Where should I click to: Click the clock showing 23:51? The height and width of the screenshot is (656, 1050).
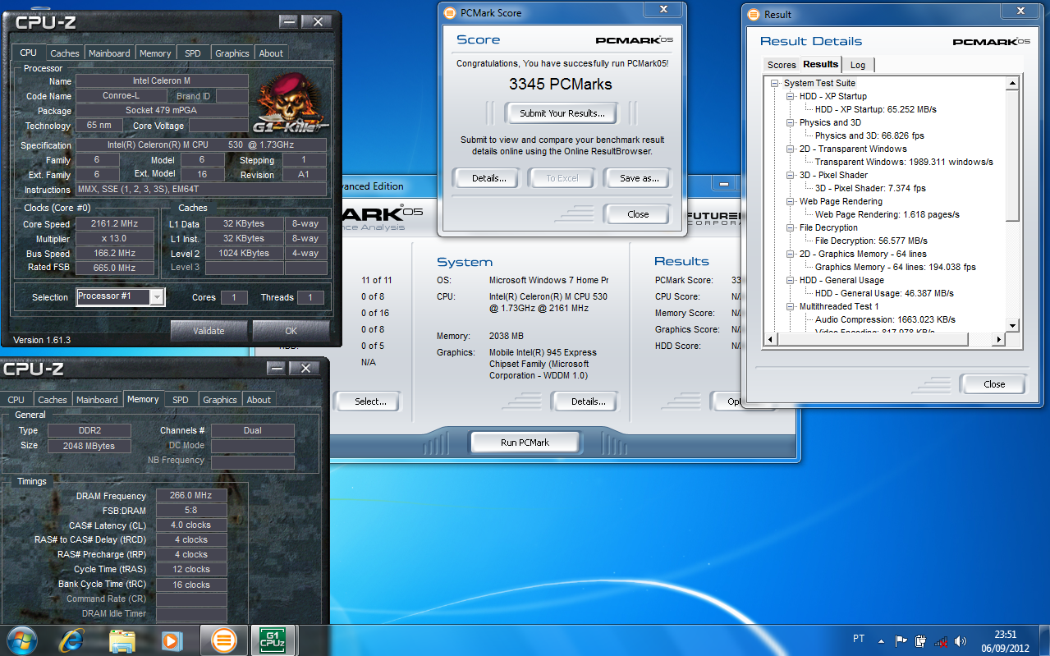click(1006, 635)
